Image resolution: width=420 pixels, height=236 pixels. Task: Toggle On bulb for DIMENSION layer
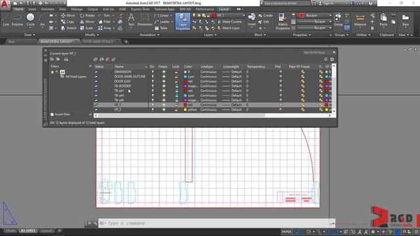click(x=152, y=72)
